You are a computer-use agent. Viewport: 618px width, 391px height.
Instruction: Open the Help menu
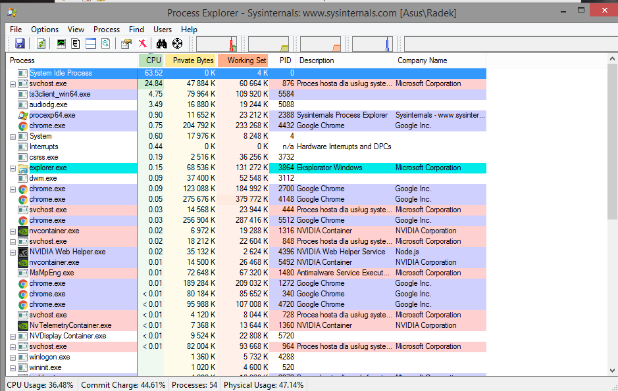pos(189,30)
